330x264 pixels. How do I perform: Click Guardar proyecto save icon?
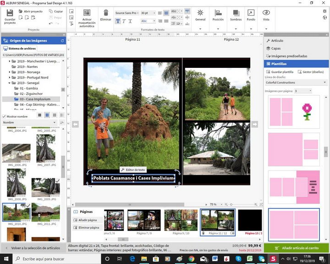[x=9, y=13]
